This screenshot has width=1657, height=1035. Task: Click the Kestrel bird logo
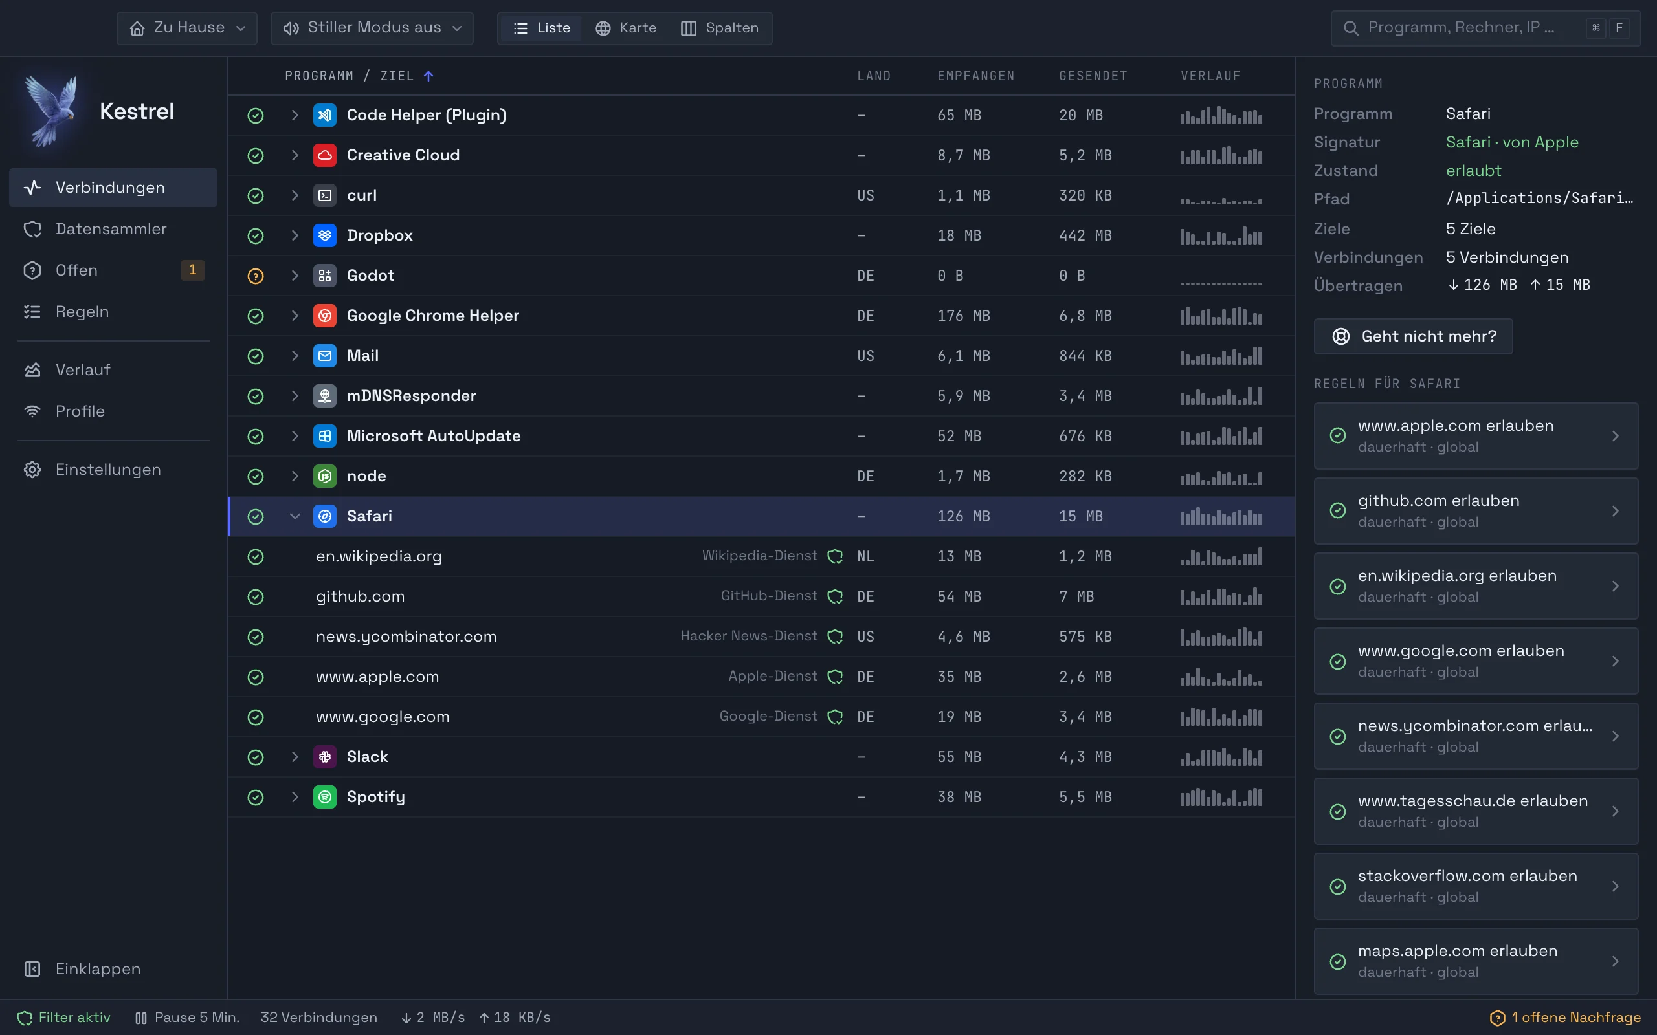50,111
